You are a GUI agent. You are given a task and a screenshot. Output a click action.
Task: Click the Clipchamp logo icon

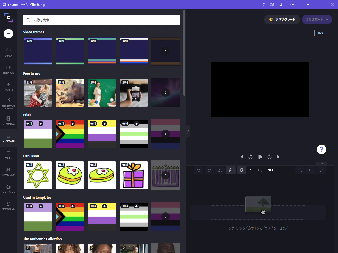[8, 17]
